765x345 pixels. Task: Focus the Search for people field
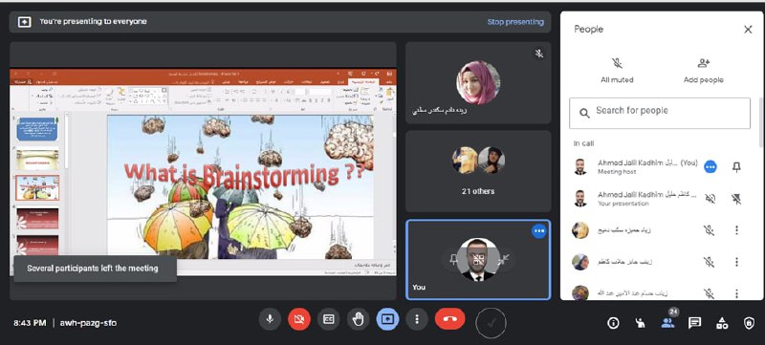660,113
